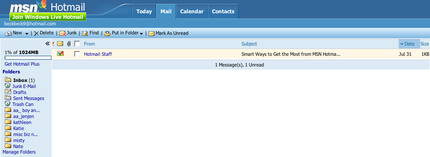This screenshot has height=157, width=430.
Task: Open the Manage Folders link
Action: click(x=19, y=152)
